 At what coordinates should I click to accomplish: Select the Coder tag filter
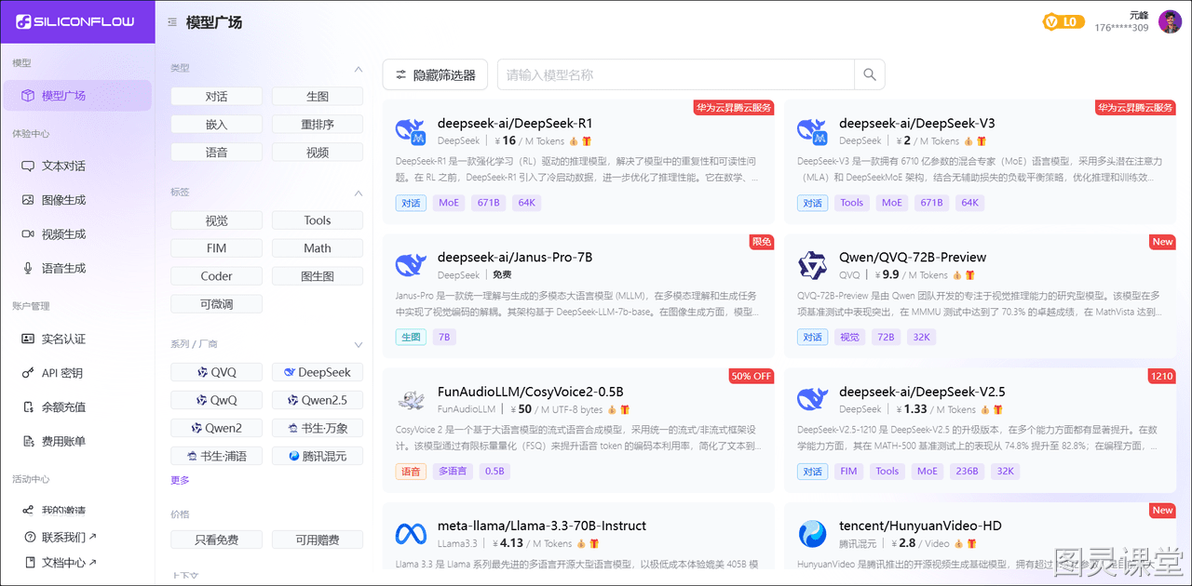216,276
